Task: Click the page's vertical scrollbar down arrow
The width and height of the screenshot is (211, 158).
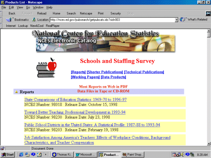Action: 209,143
